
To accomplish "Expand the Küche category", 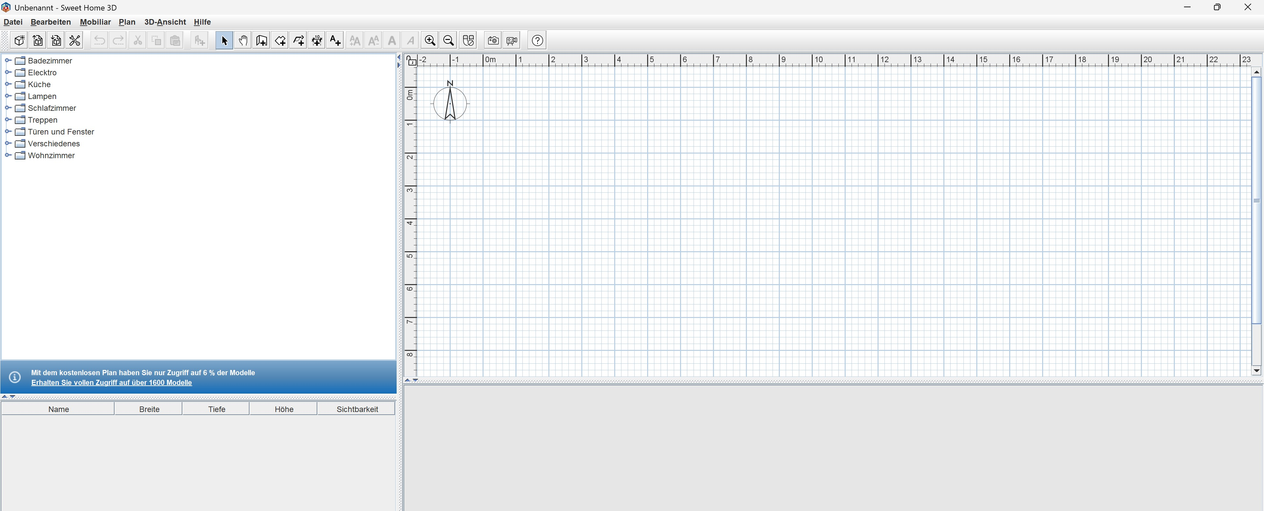I will [7, 84].
